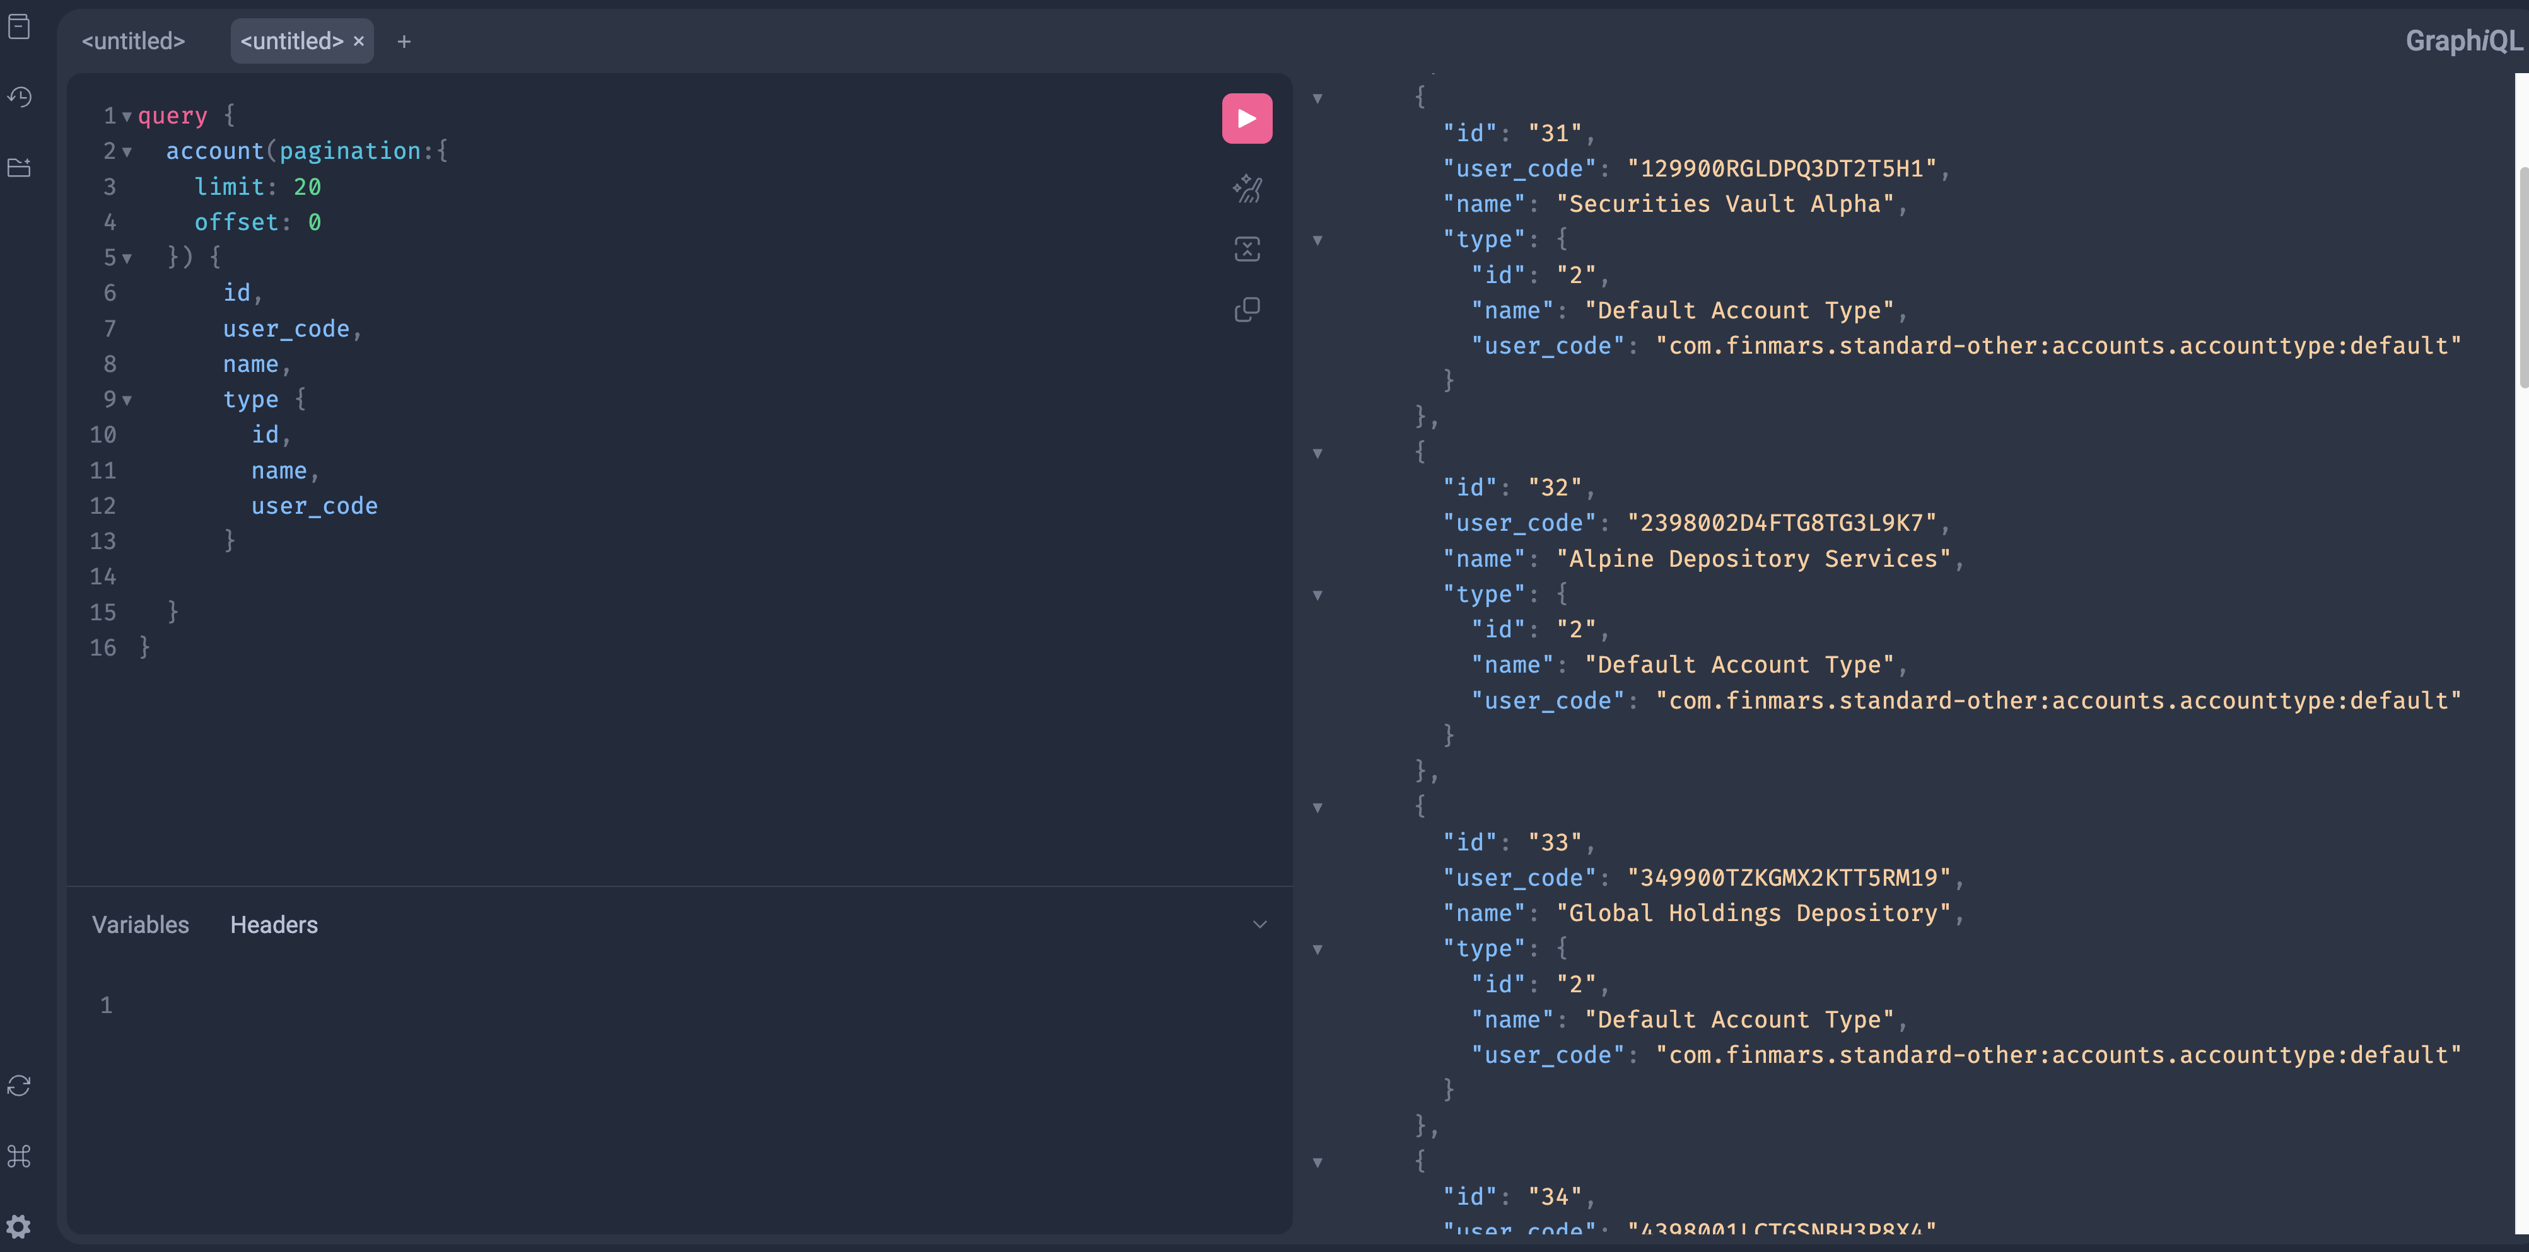Click the re-fetch schema icon
Viewport: 2529px width, 1252px height.
pos(20,1085)
